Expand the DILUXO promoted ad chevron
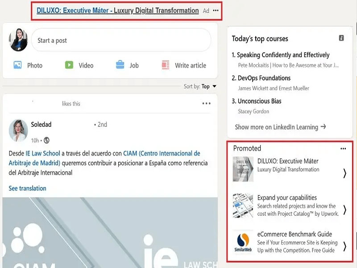The image size is (357, 268). [345, 173]
